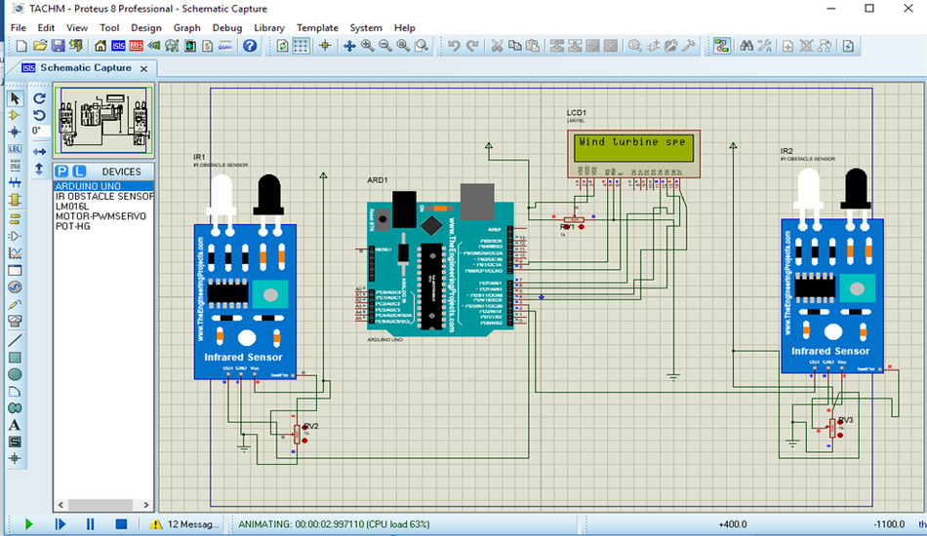Stop the simulation
Viewport: 927px width, 536px height.
(121, 523)
